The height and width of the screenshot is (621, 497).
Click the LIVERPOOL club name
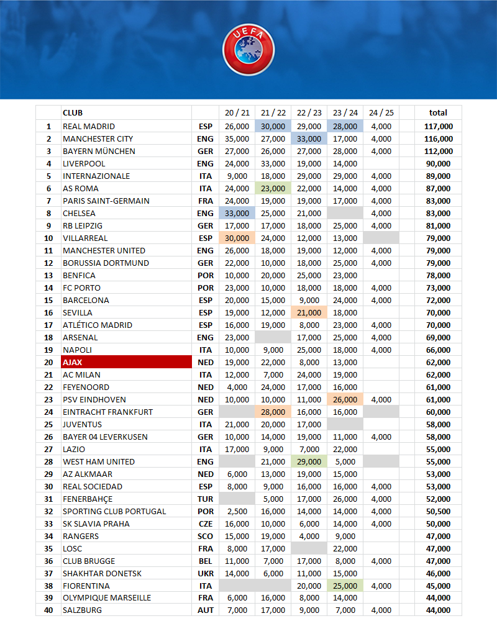pyautogui.click(x=84, y=163)
